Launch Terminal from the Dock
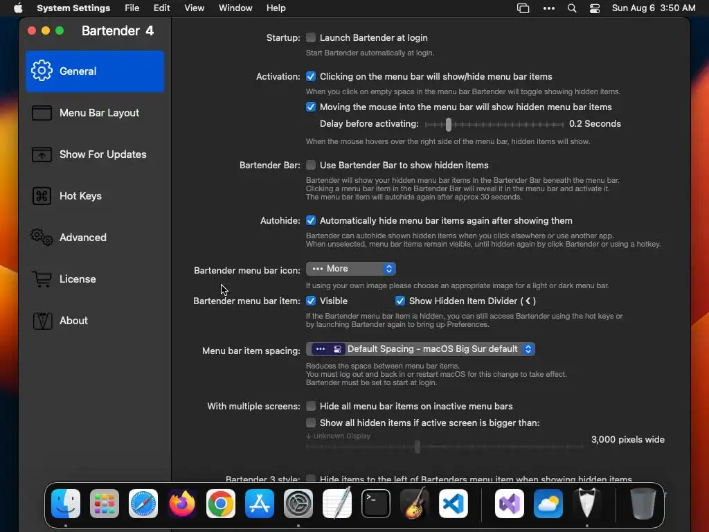The height and width of the screenshot is (532, 709). point(376,504)
